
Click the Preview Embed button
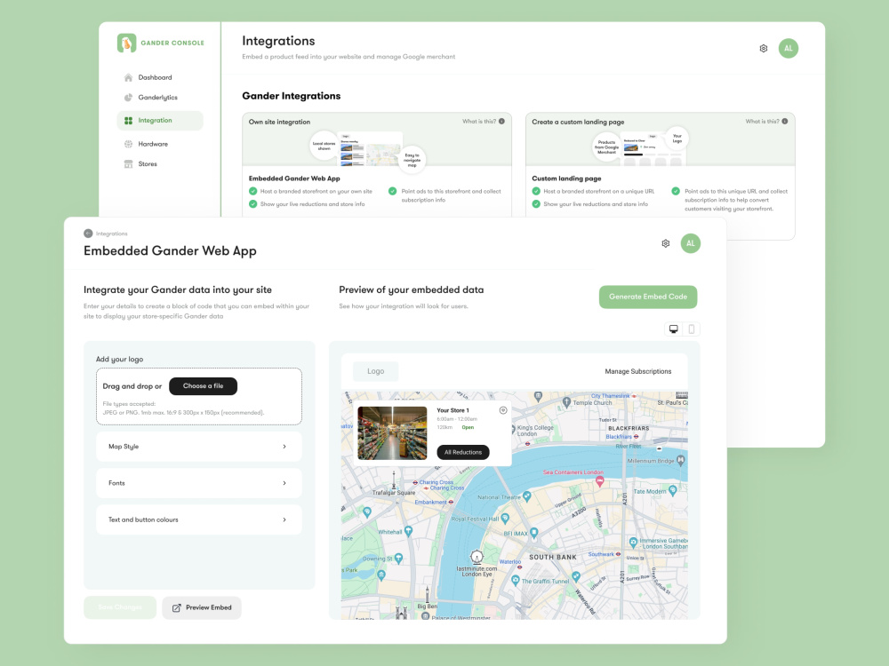(x=202, y=607)
